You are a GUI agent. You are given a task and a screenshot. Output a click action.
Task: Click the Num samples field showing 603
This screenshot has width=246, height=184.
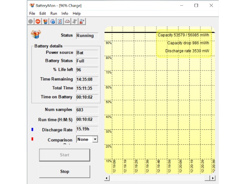click(x=87, y=110)
